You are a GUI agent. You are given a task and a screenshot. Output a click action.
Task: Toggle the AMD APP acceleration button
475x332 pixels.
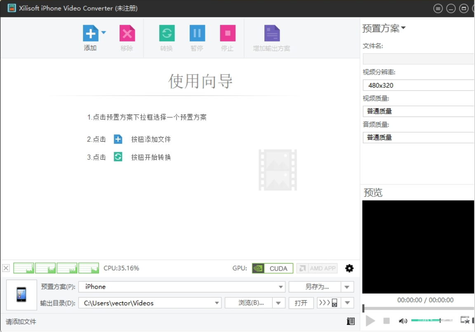317,269
